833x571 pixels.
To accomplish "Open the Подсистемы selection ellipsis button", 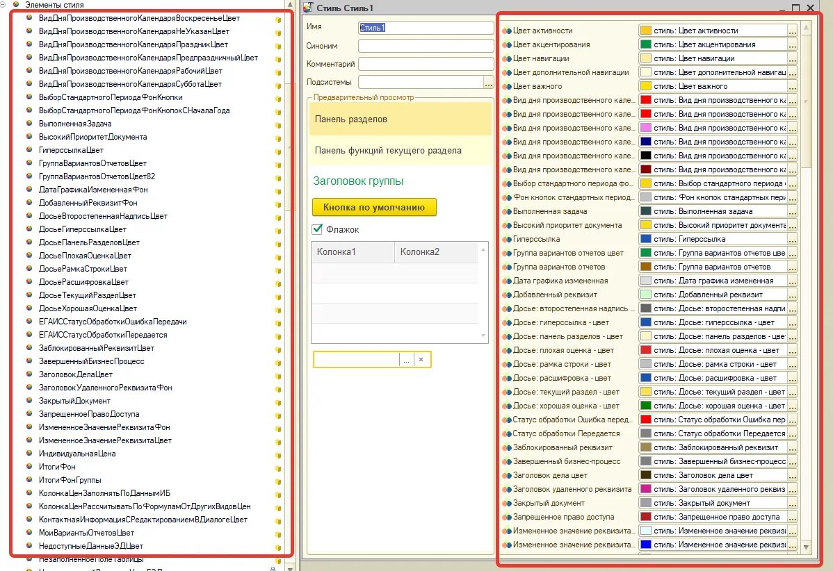I will tap(488, 82).
